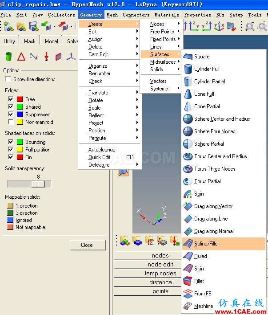The image size is (268, 315).
Task: Click the Vectors entry under Create
Action: tap(161, 81)
